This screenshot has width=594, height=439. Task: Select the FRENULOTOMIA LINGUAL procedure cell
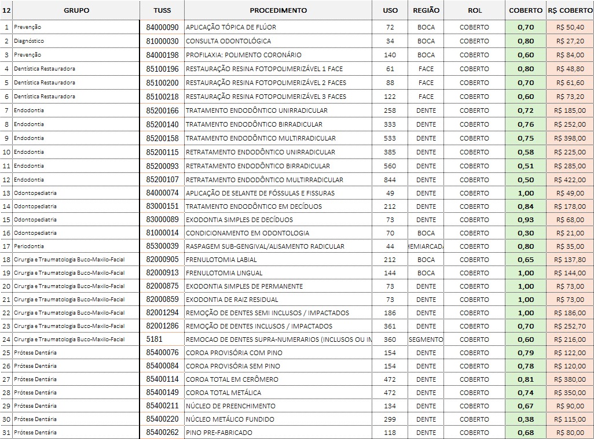click(224, 273)
